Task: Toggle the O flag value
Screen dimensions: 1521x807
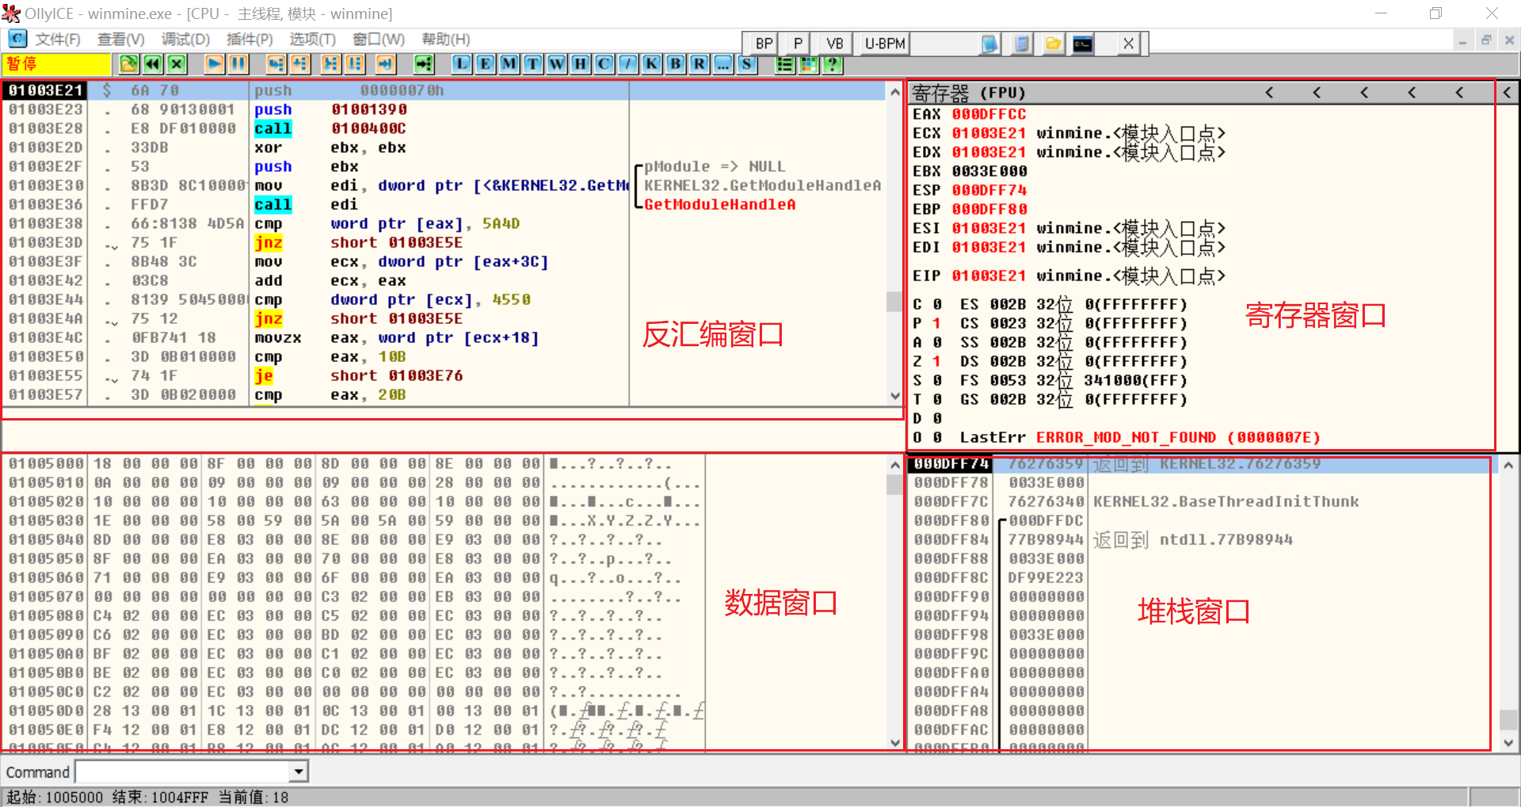Action: tap(936, 437)
